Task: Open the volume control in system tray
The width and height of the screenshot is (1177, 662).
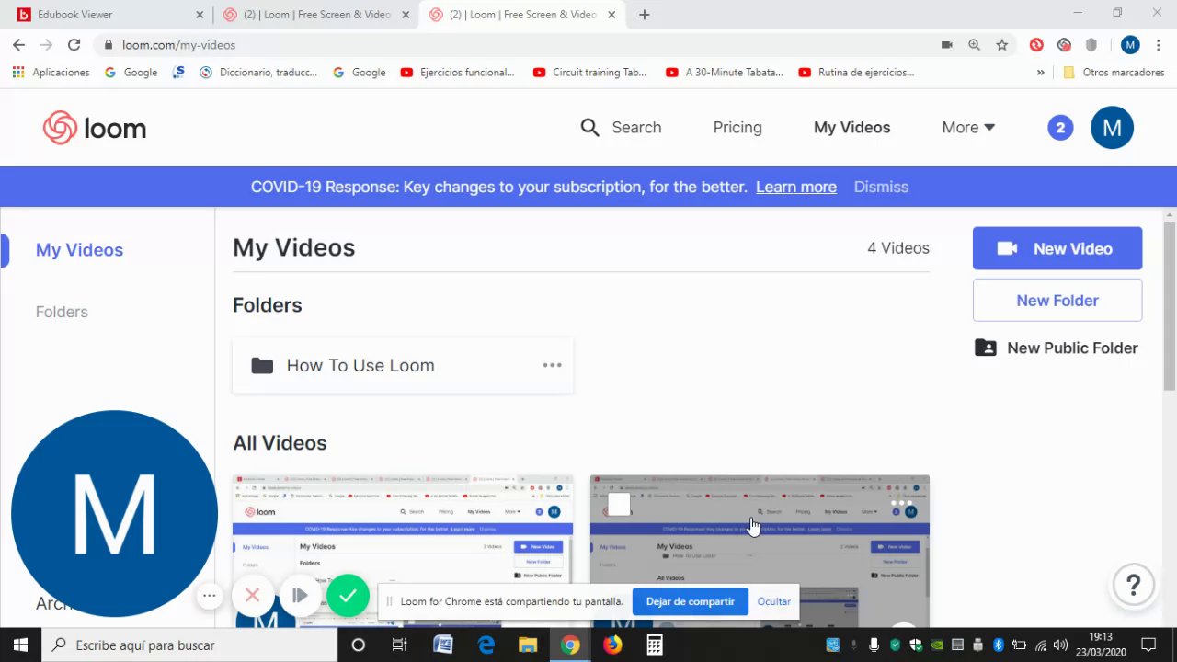Action: click(x=1059, y=645)
